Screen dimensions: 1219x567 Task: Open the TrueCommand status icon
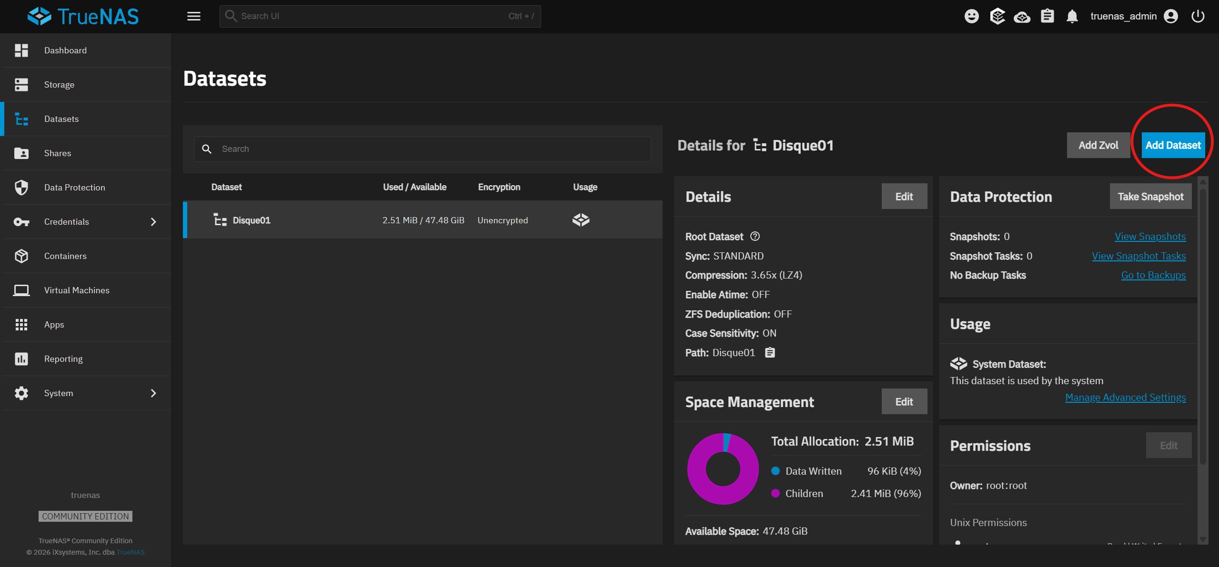coord(997,16)
